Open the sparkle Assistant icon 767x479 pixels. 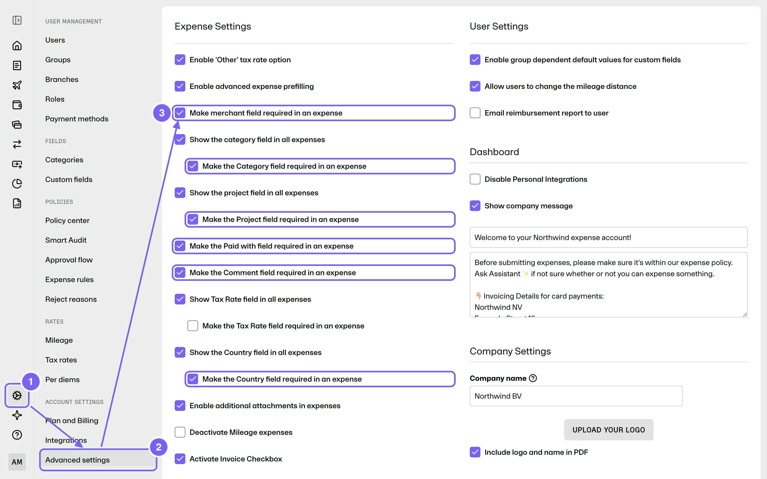coord(17,415)
